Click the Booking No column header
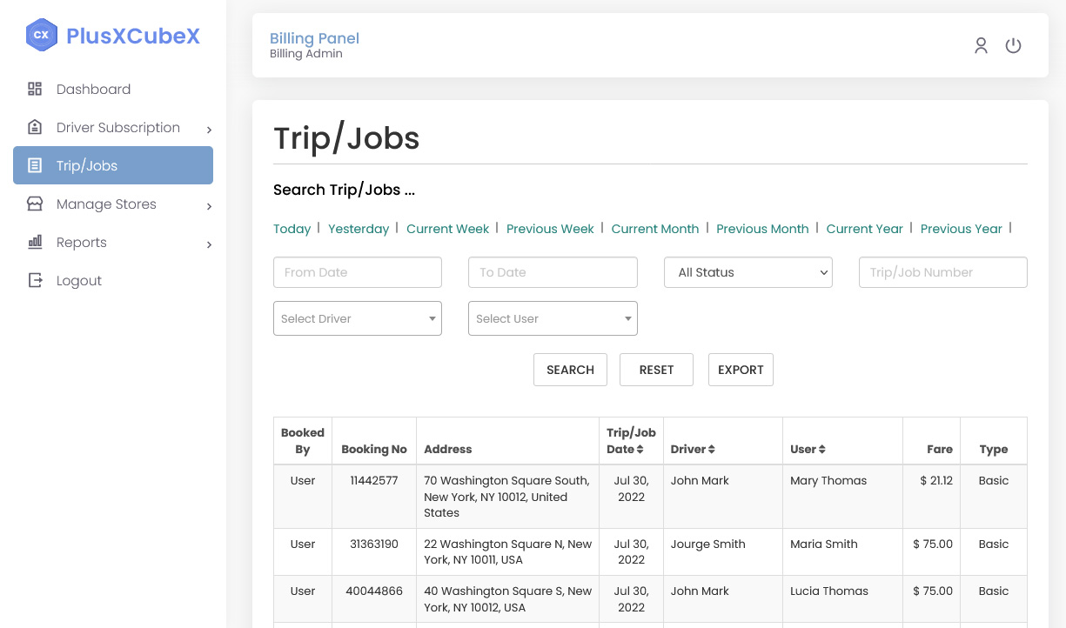The height and width of the screenshot is (628, 1066). click(x=374, y=450)
